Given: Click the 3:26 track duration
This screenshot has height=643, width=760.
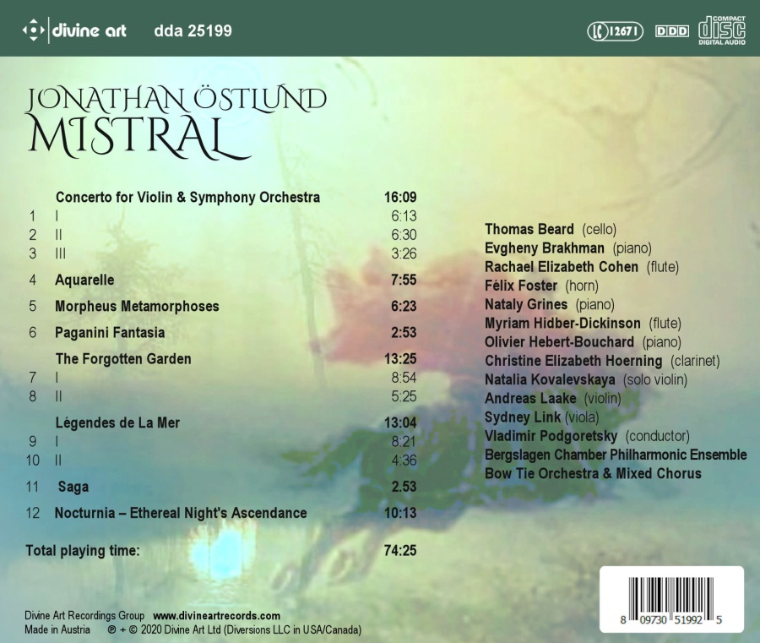Looking at the screenshot, I should coord(404,253).
